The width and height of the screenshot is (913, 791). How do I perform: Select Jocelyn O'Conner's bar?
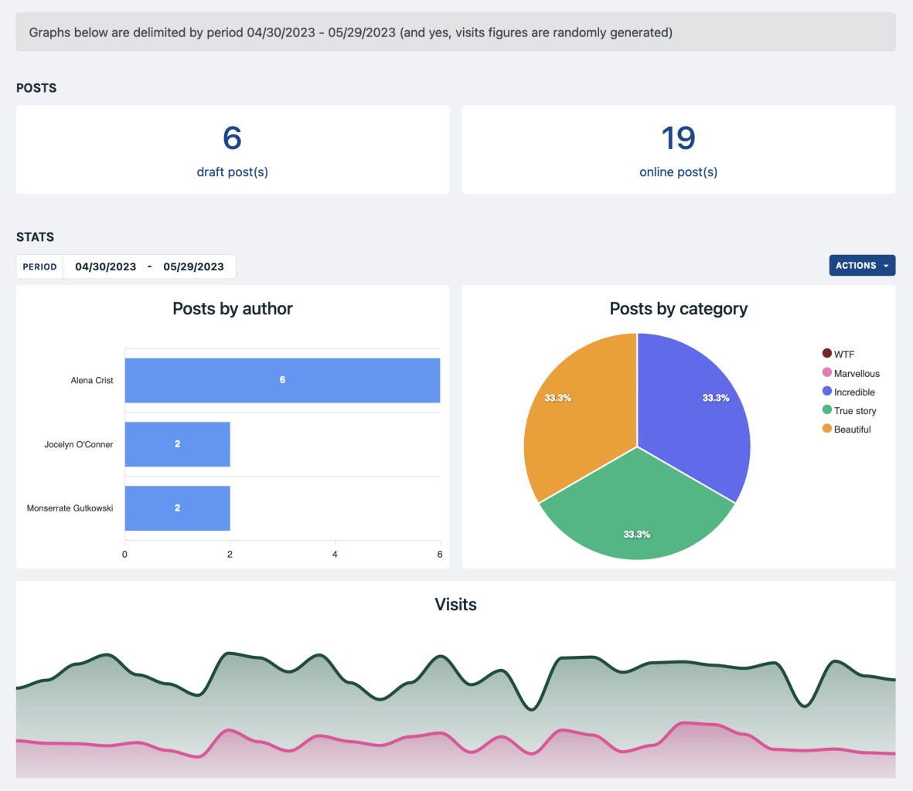tap(177, 444)
